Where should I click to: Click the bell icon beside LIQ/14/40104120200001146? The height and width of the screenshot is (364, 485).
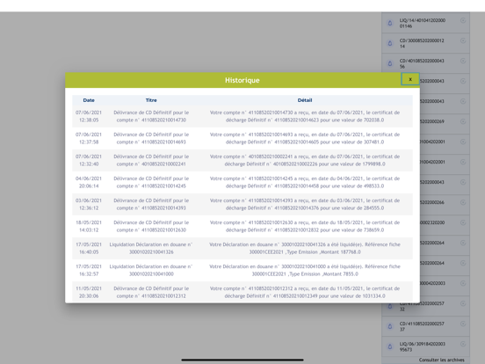tap(390, 23)
